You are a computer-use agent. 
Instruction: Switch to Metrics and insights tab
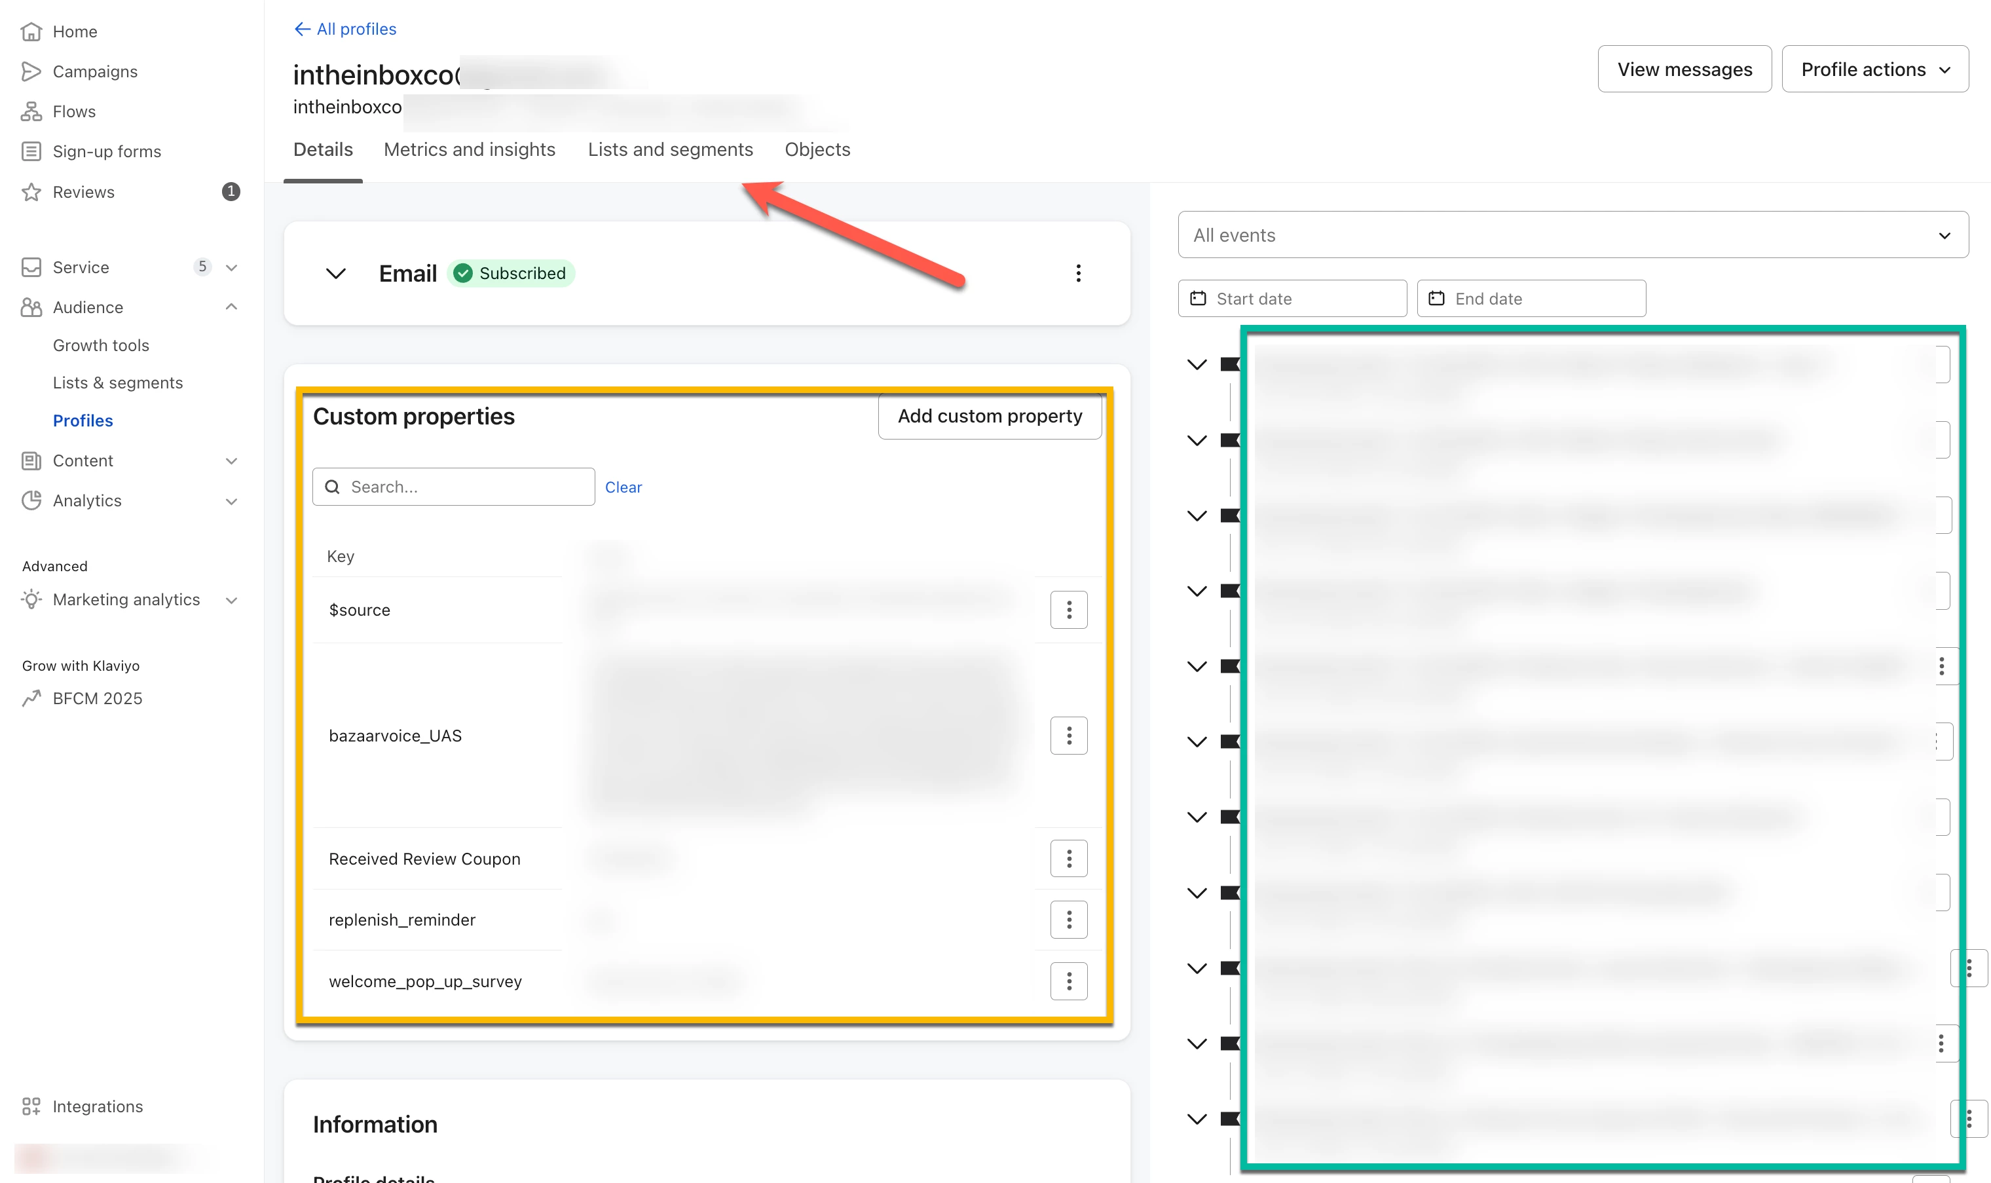coord(469,150)
